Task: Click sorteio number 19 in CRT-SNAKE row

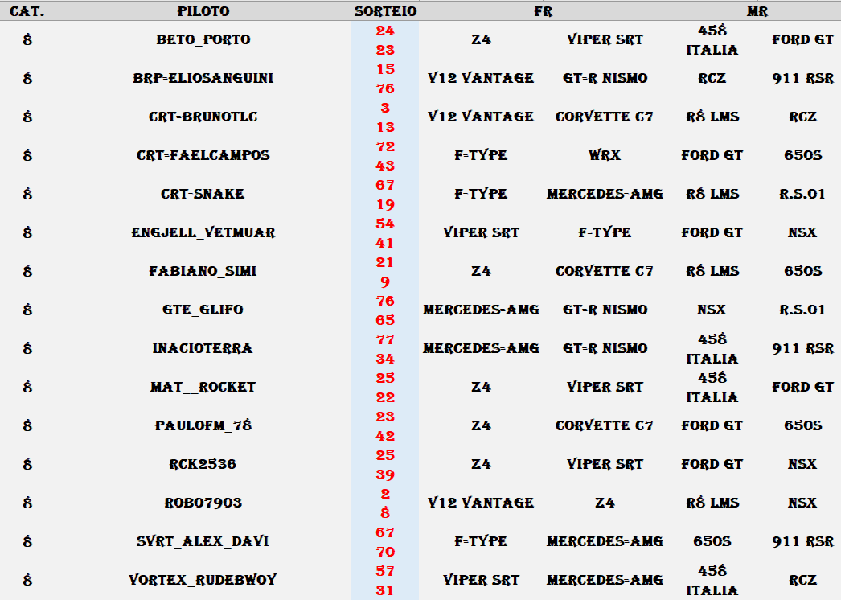Action: [x=385, y=204]
